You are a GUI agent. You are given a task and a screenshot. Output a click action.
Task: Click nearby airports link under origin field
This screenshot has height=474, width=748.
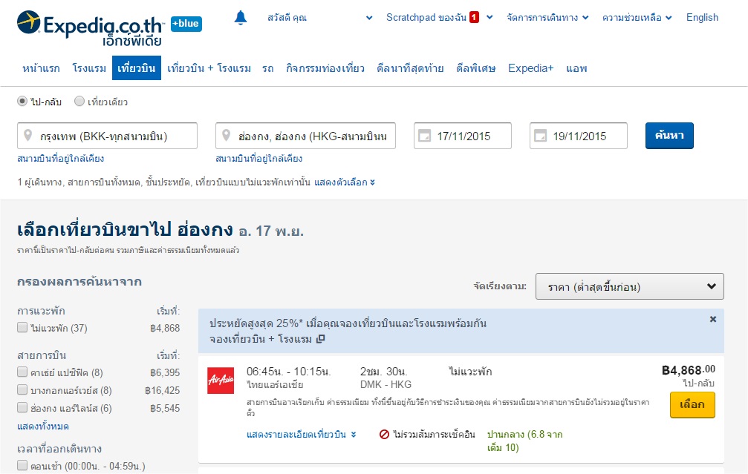coord(61,158)
